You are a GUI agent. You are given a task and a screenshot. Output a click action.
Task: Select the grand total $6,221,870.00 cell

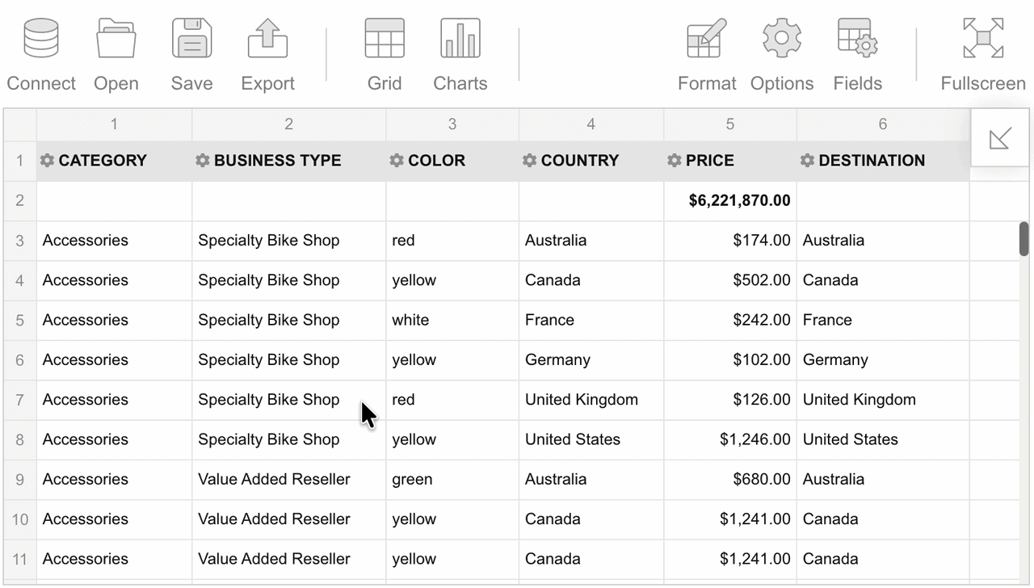point(730,200)
